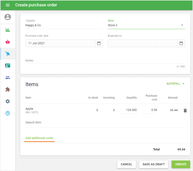Open the Settings gear icon
Image resolution: width=193 pixels, height=171 pixels.
8,101
